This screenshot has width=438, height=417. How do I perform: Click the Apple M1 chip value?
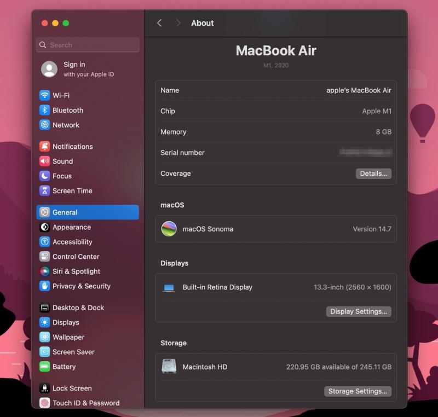[x=377, y=111]
